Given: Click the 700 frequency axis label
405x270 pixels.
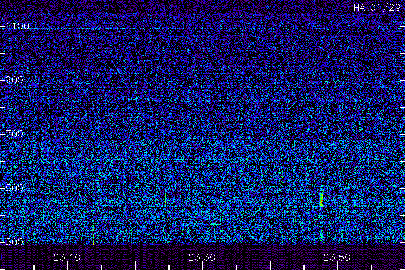Looking at the screenshot, I should tap(14, 134).
